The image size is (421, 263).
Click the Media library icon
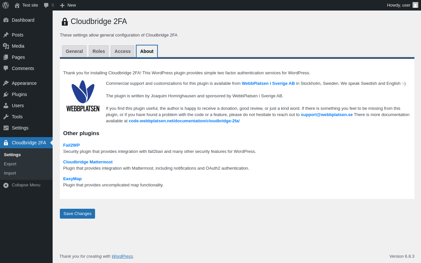pyautogui.click(x=6, y=46)
